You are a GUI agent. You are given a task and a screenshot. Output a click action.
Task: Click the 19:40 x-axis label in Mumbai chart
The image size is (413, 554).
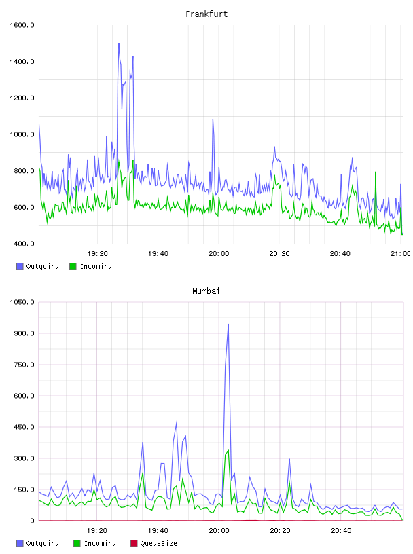click(158, 530)
